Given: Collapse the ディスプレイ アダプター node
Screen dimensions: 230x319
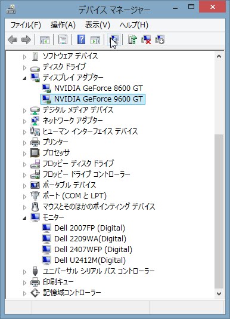Looking at the screenshot, I should click(x=24, y=78).
